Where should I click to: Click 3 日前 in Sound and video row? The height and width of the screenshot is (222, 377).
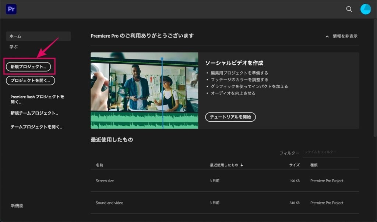pyautogui.click(x=215, y=203)
